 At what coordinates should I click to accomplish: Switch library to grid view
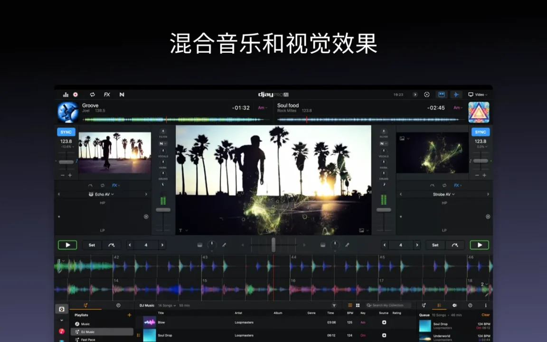point(358,305)
